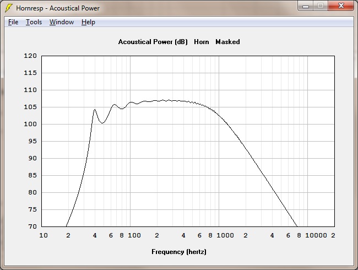
Task: Click the 105 value on the dB axis
Action: (30, 107)
